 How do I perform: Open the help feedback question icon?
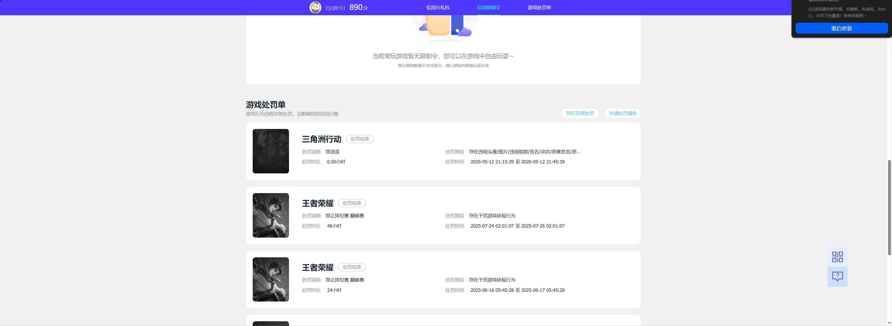[x=837, y=277]
